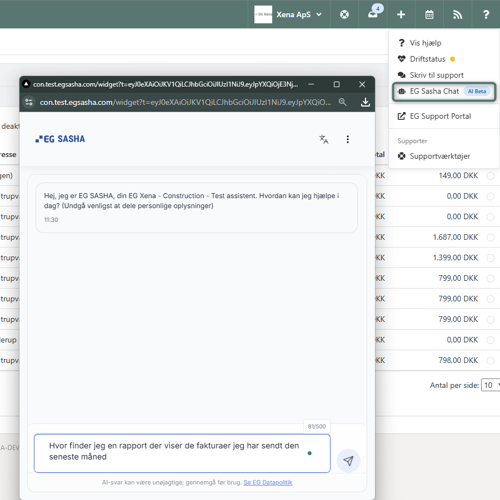The height and width of the screenshot is (500, 500).
Task: Click the download icon in address bar
Action: pos(365,102)
